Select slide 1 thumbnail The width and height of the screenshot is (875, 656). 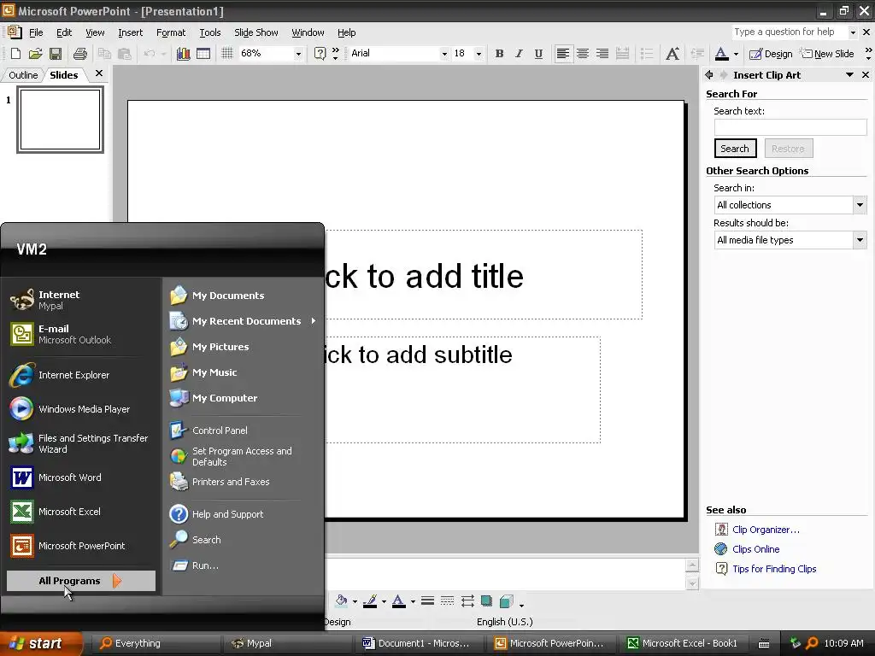pos(61,120)
